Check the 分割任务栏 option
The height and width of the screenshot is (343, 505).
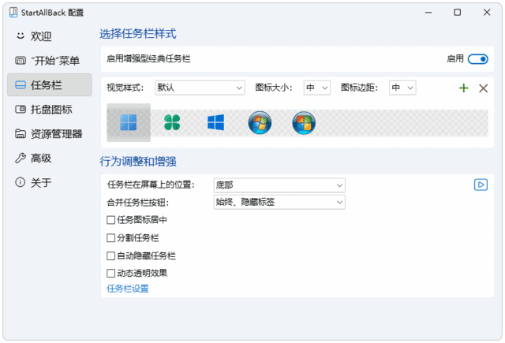coord(110,237)
